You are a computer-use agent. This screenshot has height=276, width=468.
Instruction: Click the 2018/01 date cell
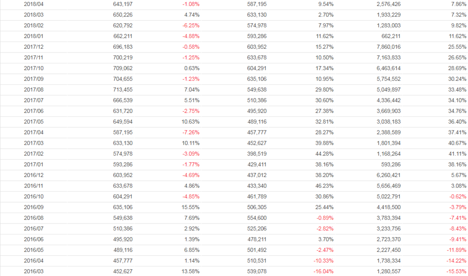click(32, 36)
